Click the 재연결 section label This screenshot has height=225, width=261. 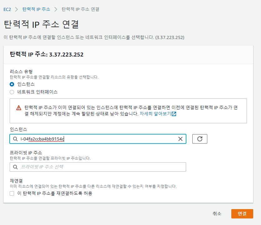point(16,181)
